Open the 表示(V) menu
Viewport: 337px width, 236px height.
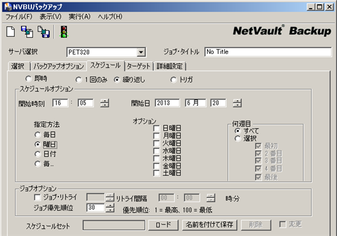(x=50, y=17)
